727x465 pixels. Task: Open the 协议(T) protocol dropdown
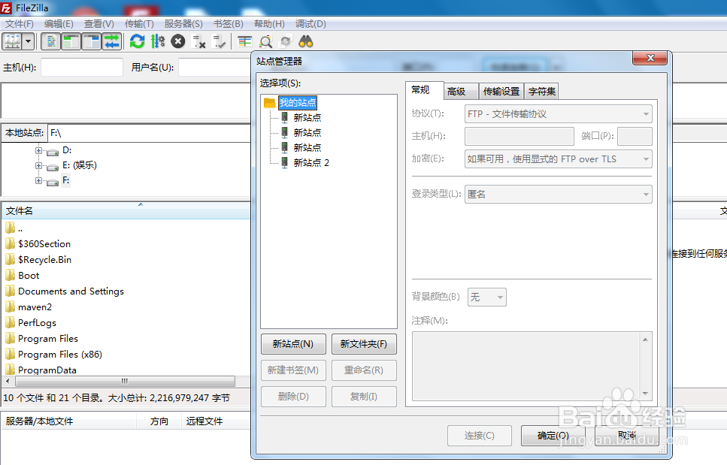pos(559,114)
